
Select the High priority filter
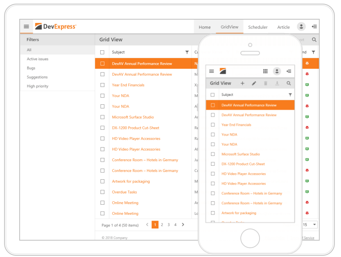click(57, 86)
